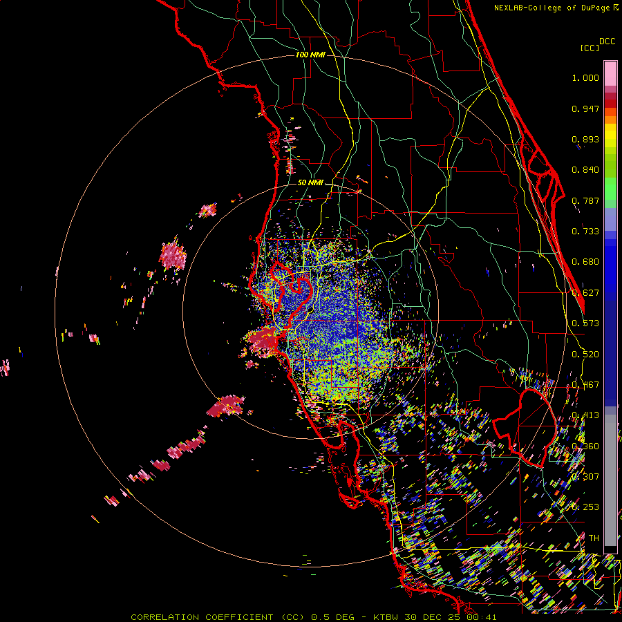Select the 0.467 legend value
The width and height of the screenshot is (622, 622).
pos(585,385)
